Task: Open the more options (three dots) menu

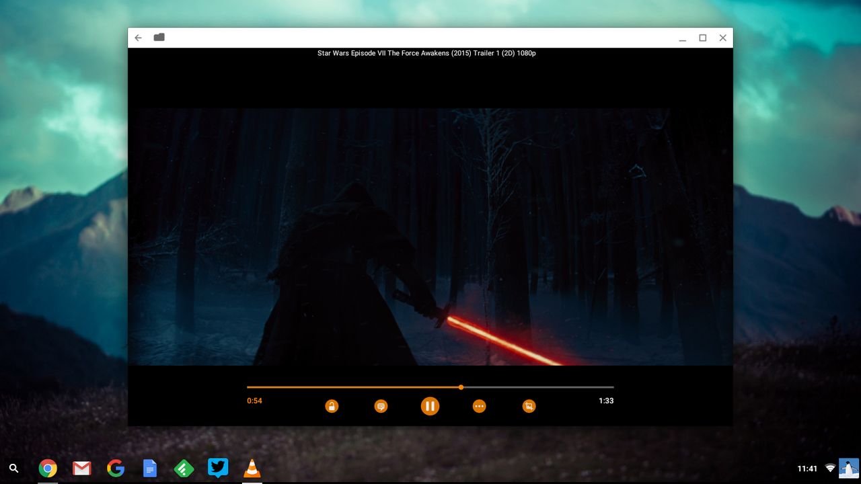Action: click(x=479, y=406)
